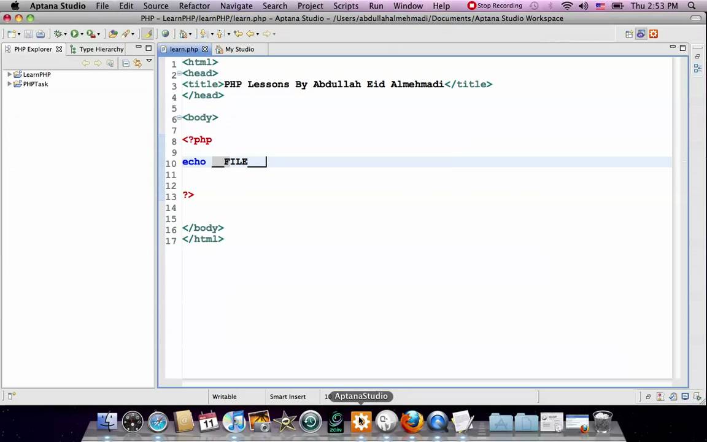This screenshot has width=707, height=442.
Task: Collapse the body tag fold marker
Action: click(179, 117)
